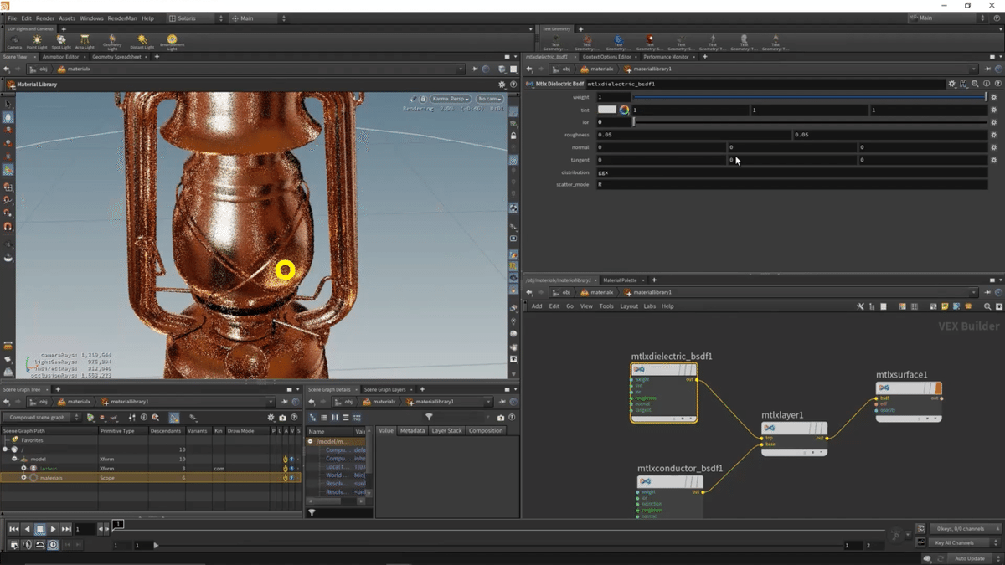Click the white tint color swatch
Image resolution: width=1005 pixels, height=565 pixels.
pyautogui.click(x=606, y=110)
